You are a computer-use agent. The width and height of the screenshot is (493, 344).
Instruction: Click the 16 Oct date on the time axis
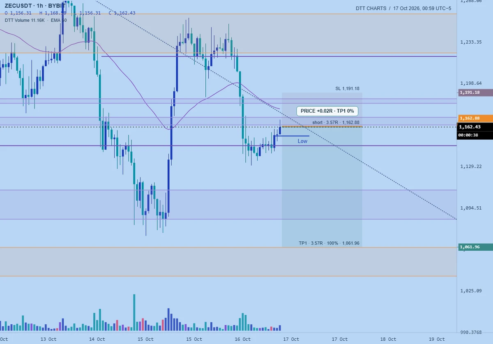pos(243,339)
